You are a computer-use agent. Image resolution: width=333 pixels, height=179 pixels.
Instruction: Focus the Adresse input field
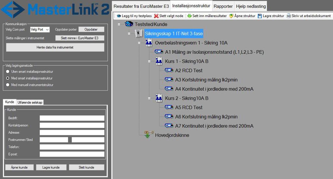(72, 132)
